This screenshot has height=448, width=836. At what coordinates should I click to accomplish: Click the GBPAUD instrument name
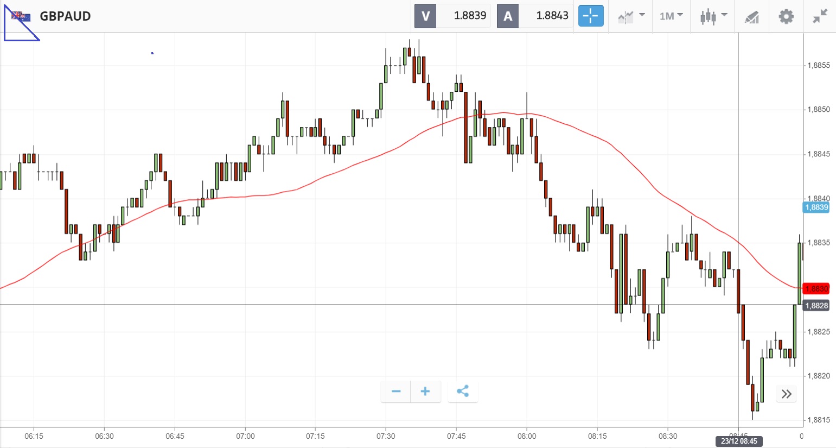point(65,16)
